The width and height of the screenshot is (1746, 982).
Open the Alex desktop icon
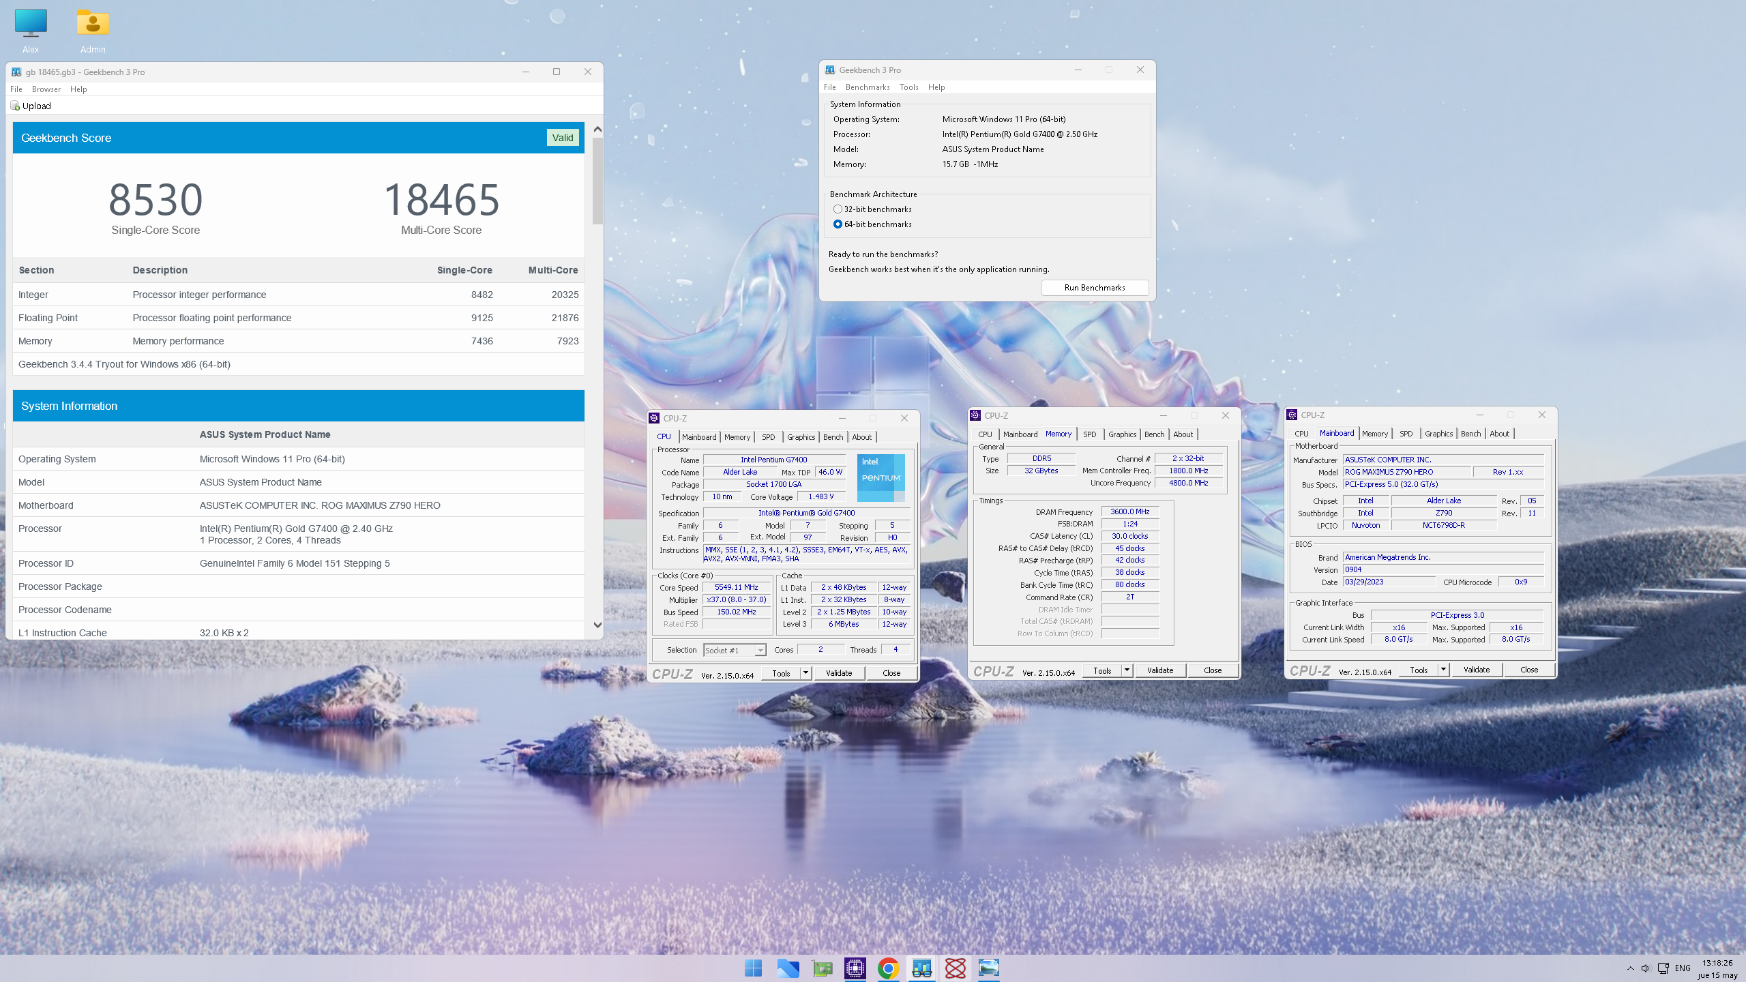(31, 31)
